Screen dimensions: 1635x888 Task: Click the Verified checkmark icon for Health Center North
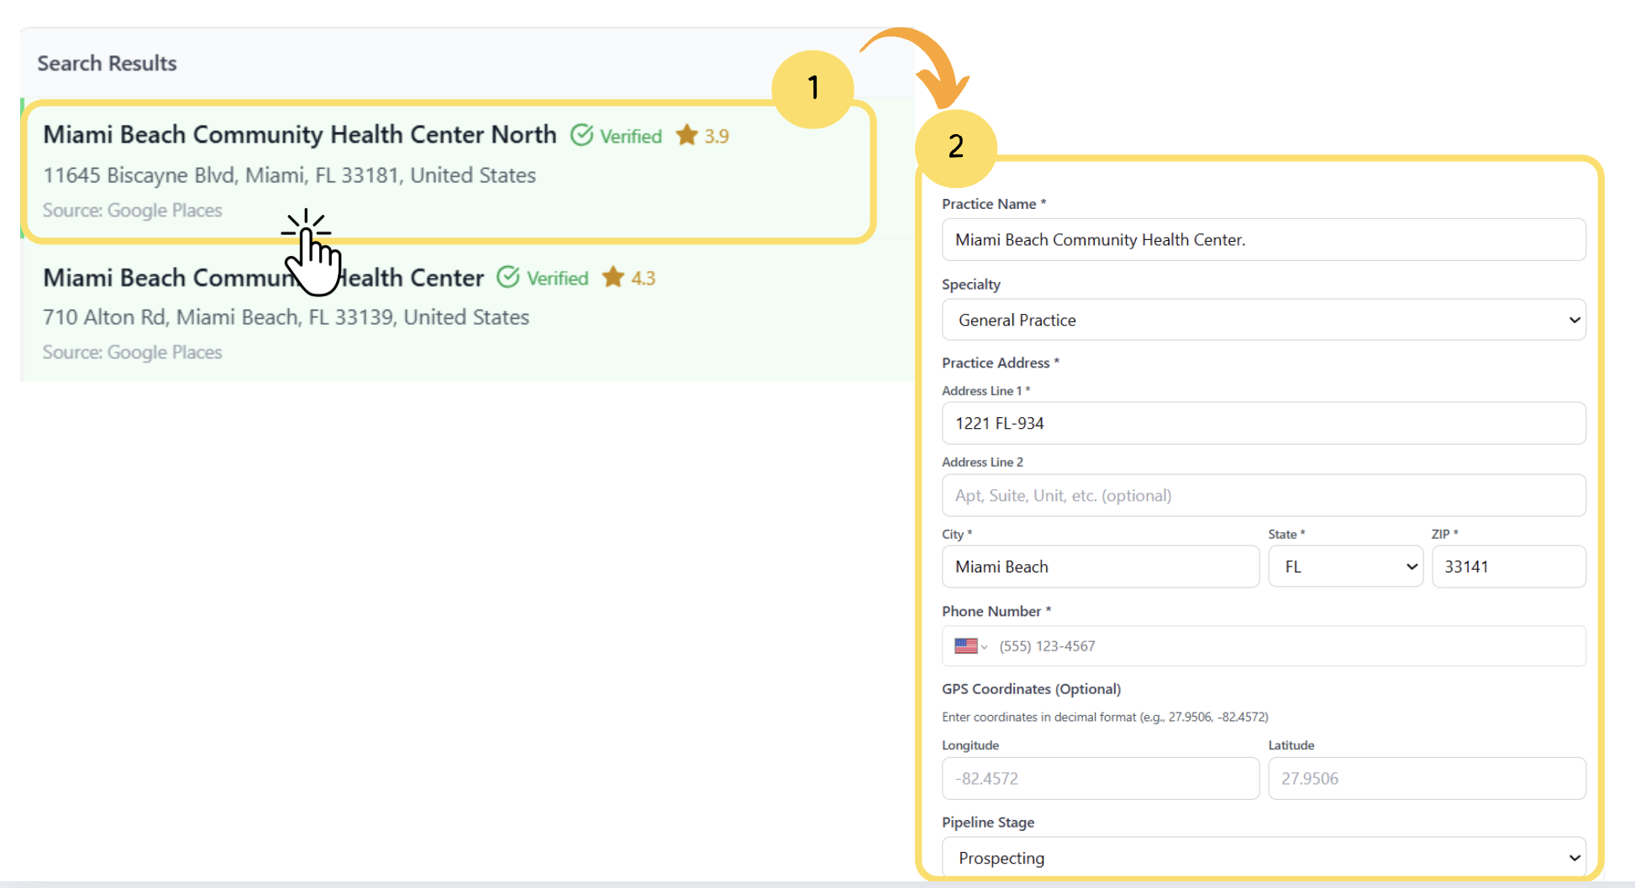581,135
